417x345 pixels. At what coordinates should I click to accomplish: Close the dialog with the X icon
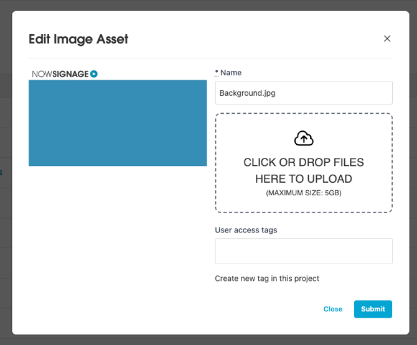(387, 39)
